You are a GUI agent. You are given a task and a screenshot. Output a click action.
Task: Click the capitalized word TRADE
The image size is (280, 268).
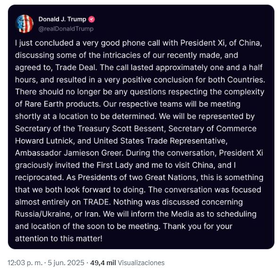click(x=96, y=202)
